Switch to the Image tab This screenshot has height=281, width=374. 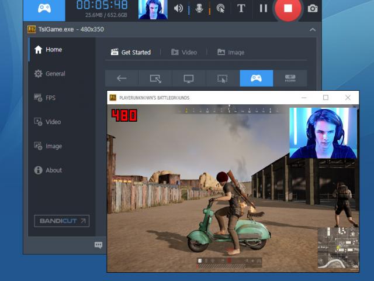(230, 52)
